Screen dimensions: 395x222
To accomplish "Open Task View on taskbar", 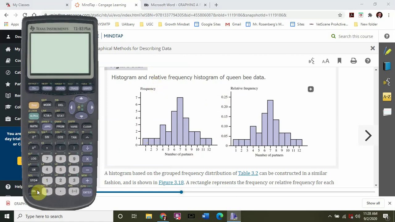I will (134, 216).
